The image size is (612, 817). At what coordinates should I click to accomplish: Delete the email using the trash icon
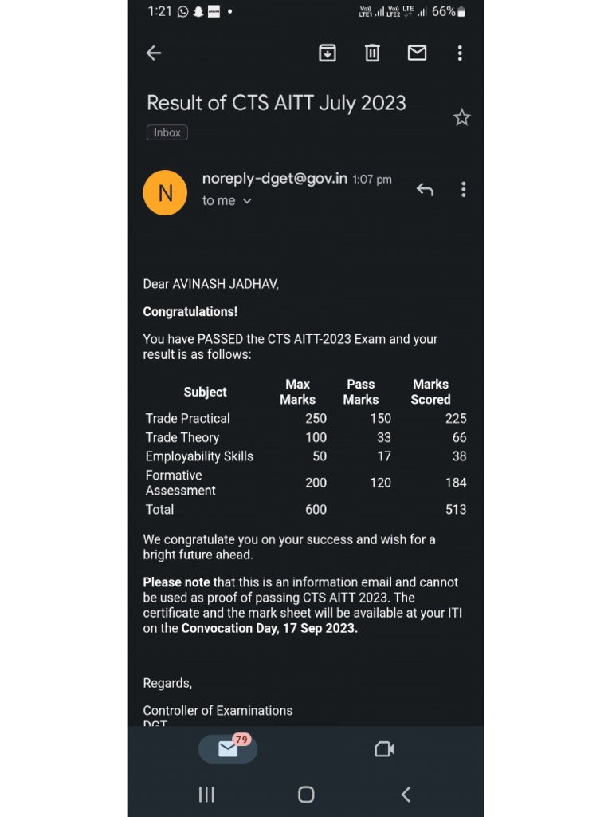(x=372, y=53)
